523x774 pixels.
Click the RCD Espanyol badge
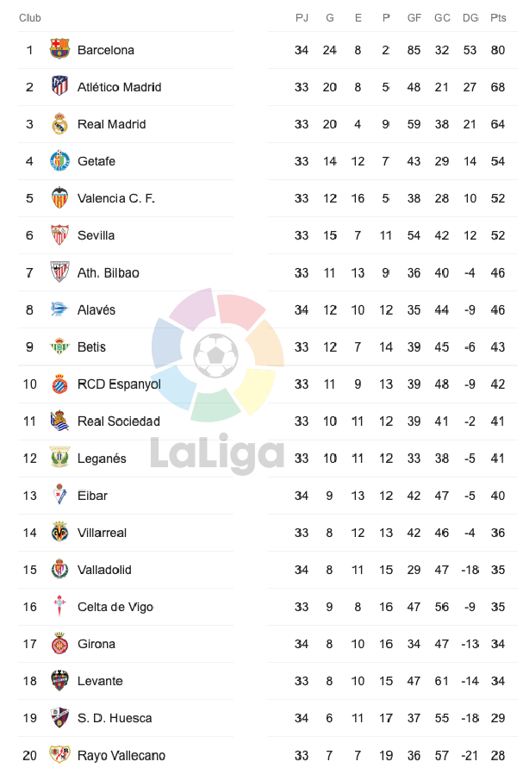tap(59, 384)
